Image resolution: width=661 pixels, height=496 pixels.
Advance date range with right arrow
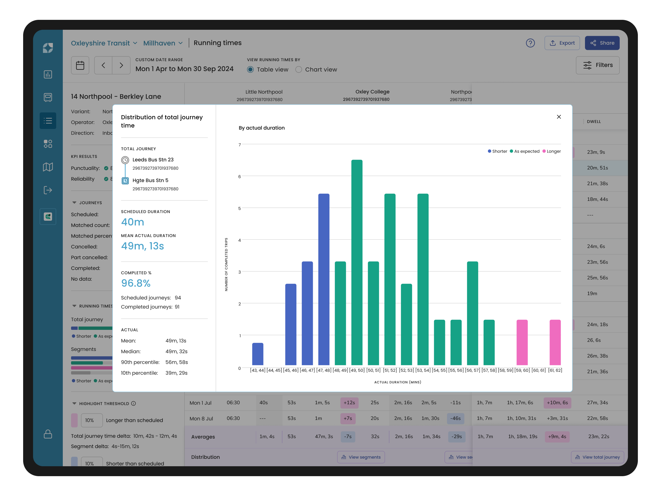pos(121,65)
